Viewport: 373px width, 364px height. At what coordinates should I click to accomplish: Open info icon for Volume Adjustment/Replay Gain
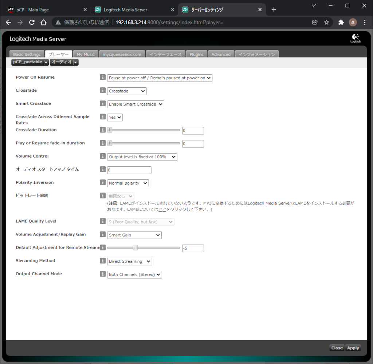click(x=102, y=234)
